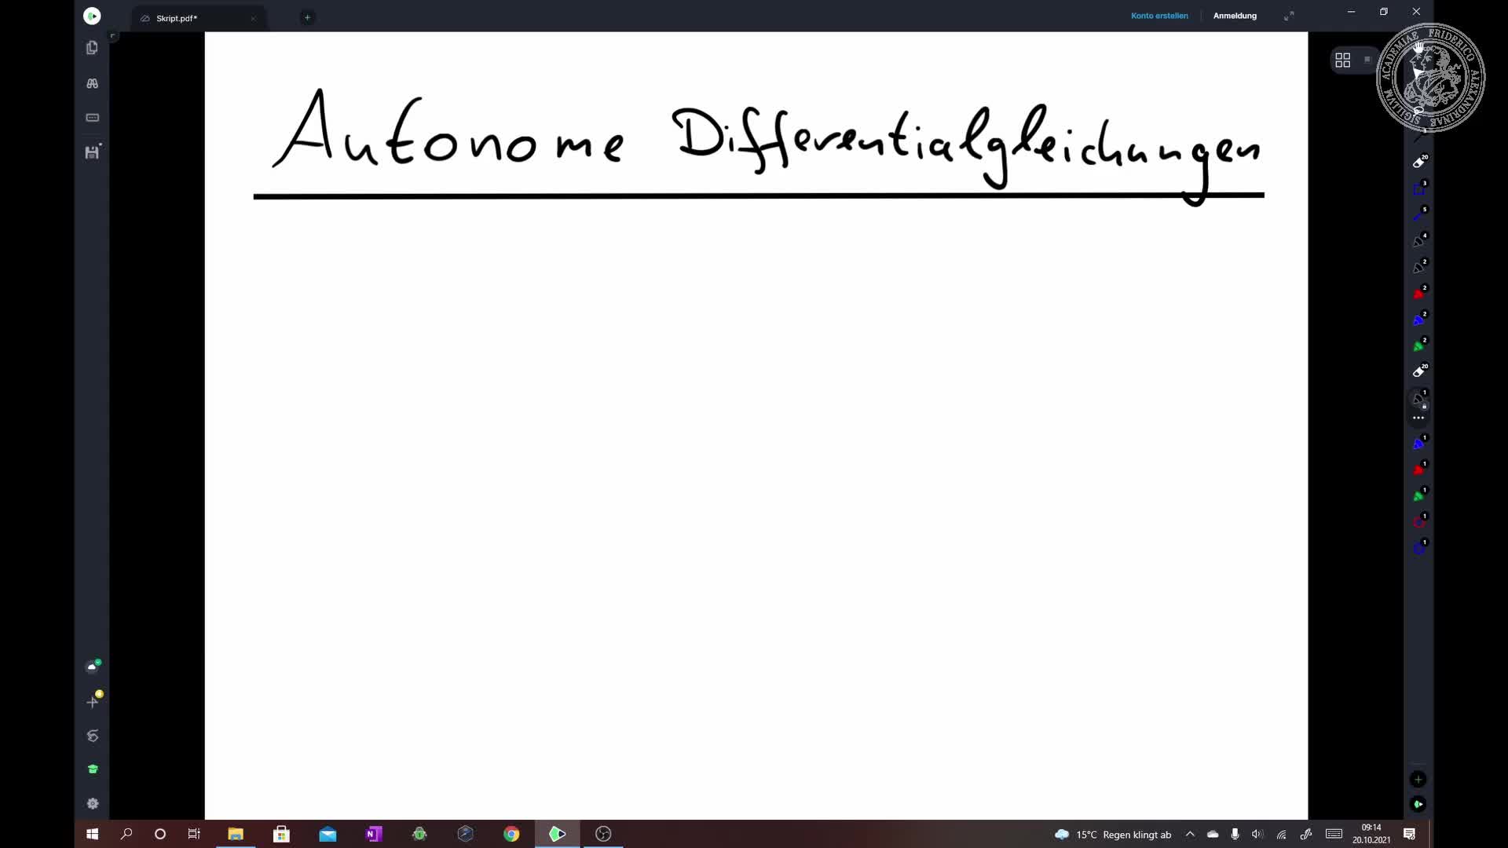Enter fullscreen mode
This screenshot has height=848, width=1508.
[x=1289, y=15]
